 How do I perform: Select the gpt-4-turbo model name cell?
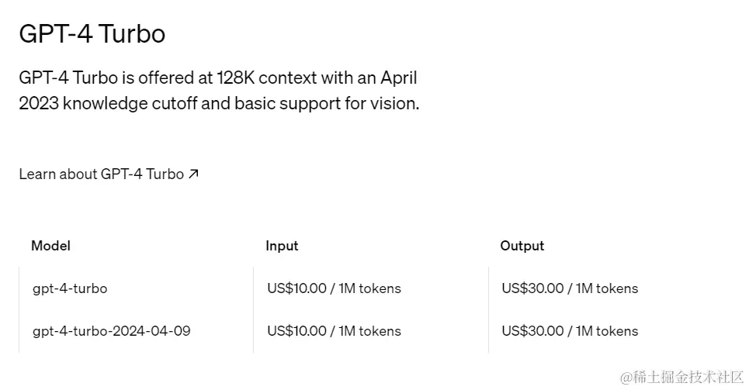click(70, 288)
